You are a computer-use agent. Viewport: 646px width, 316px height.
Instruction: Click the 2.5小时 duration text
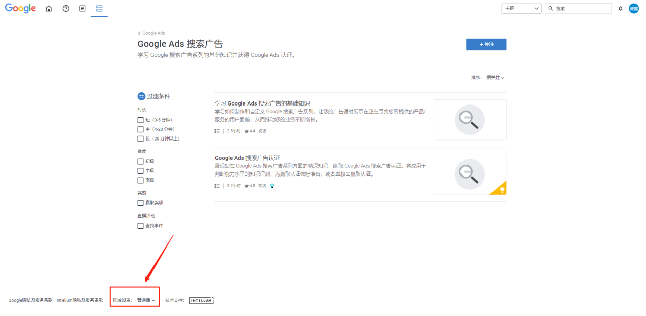[x=234, y=131]
